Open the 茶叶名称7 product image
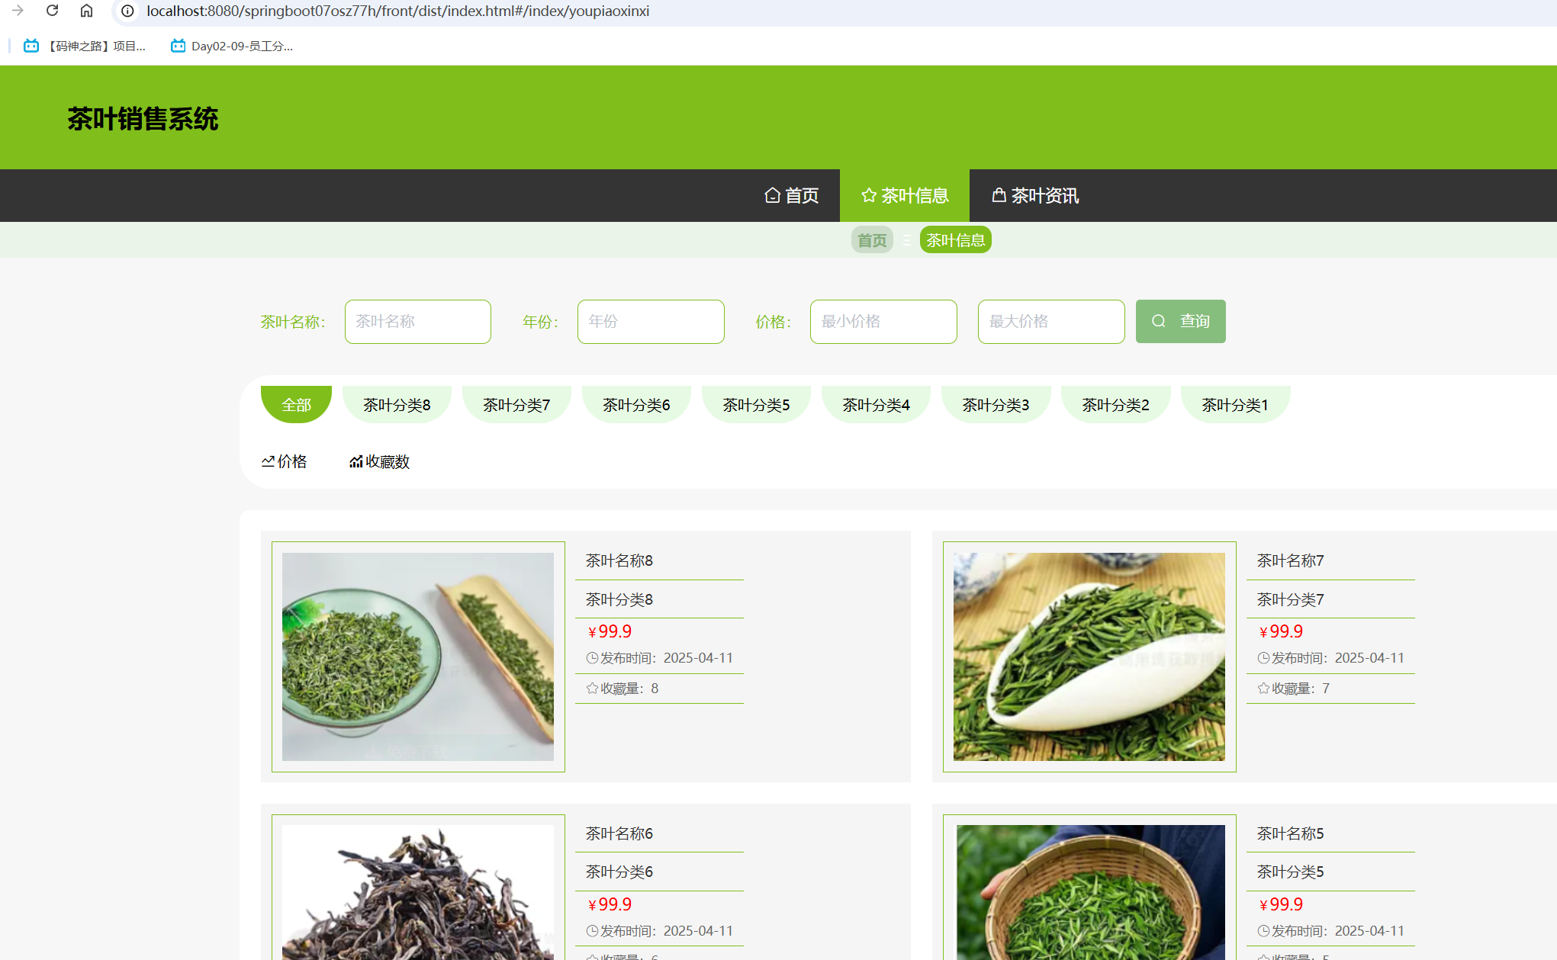1557x960 pixels. tap(1089, 657)
